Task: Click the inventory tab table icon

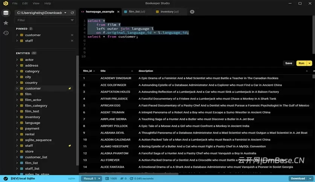Action: pos(157,12)
